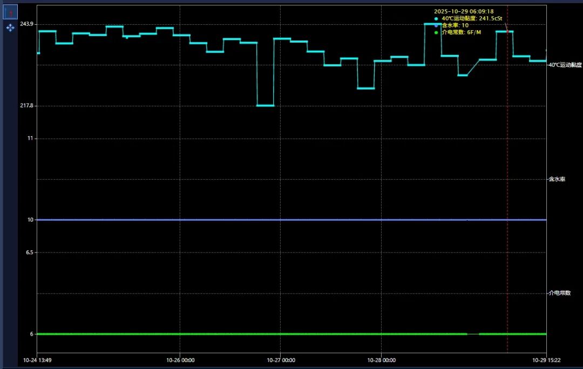
Task: Activate the pan tool with four arrows
Action: click(10, 28)
